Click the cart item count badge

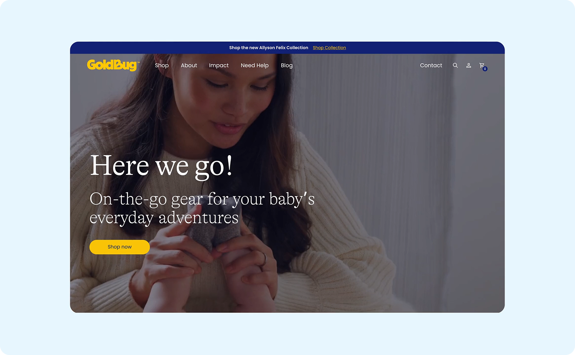pos(485,69)
